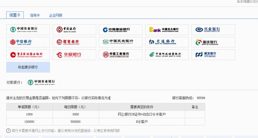Click the info icon beside 银行卡需要开通 notice
The height and width of the screenshot is (138, 258).
tap(8, 131)
